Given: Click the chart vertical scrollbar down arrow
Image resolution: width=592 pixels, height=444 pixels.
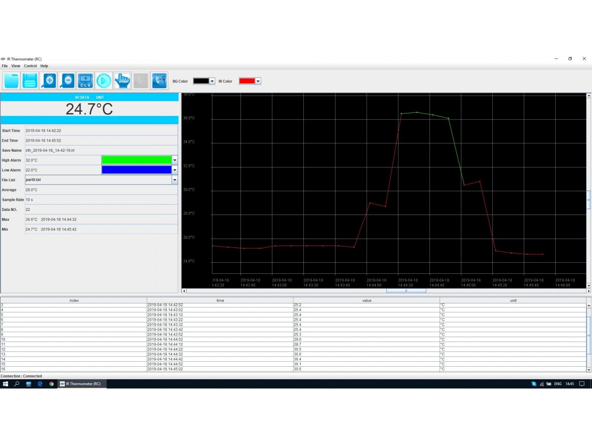Looking at the screenshot, I should point(589,286).
